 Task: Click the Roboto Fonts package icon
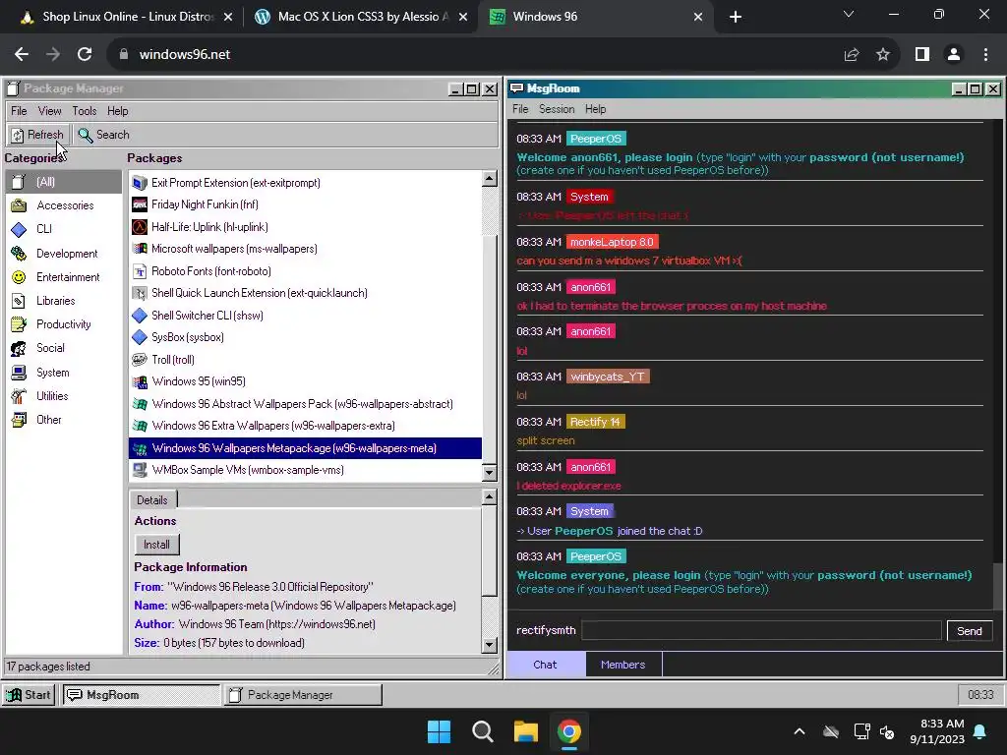pos(140,271)
